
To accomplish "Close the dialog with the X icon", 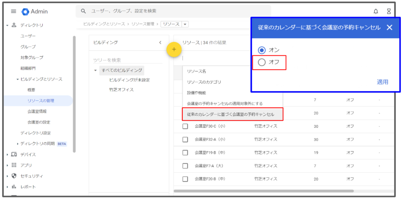I will [389, 28].
